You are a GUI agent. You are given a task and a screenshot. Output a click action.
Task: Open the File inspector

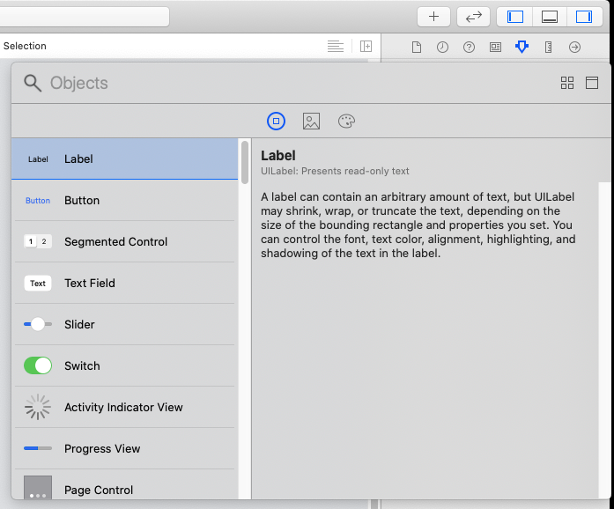pos(417,47)
